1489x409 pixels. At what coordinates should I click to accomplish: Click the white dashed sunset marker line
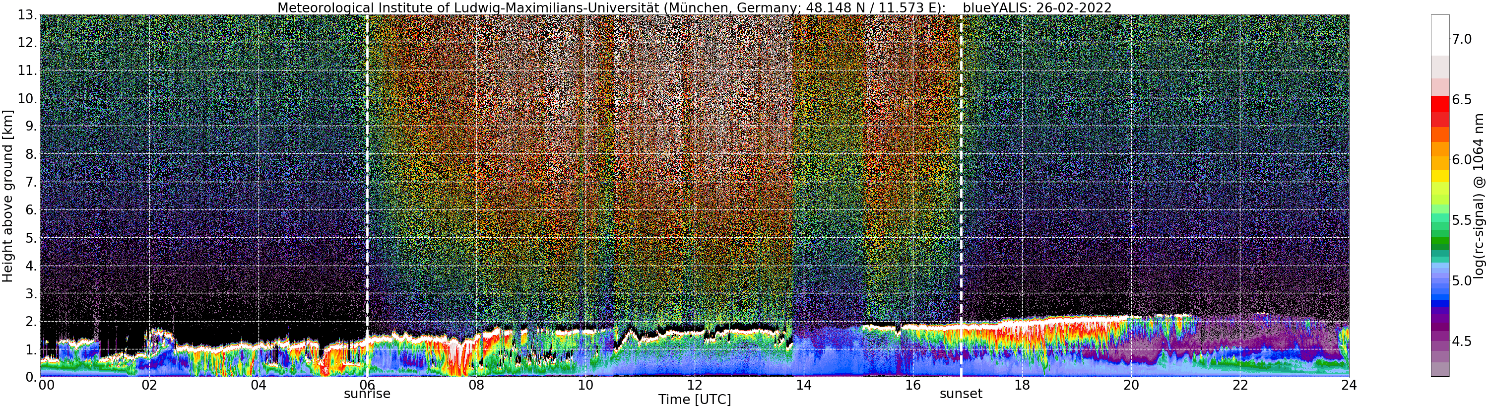[961, 196]
